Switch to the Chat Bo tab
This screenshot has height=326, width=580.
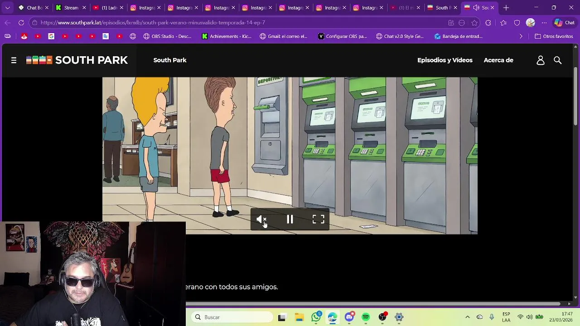(33, 8)
